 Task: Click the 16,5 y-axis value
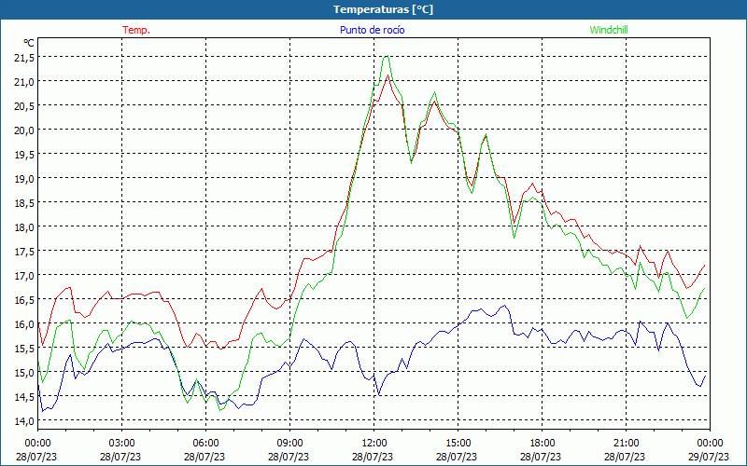[24, 300]
